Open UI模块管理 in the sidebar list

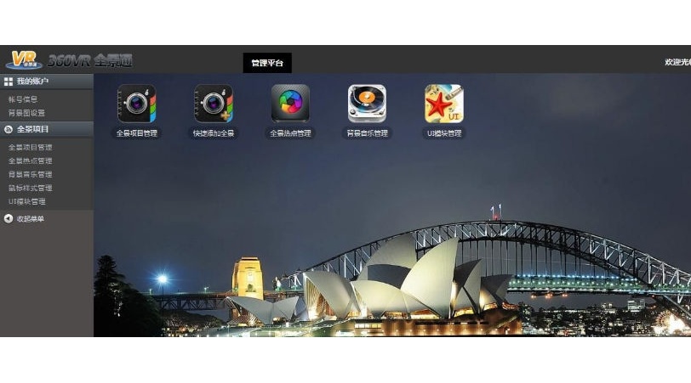coord(27,201)
